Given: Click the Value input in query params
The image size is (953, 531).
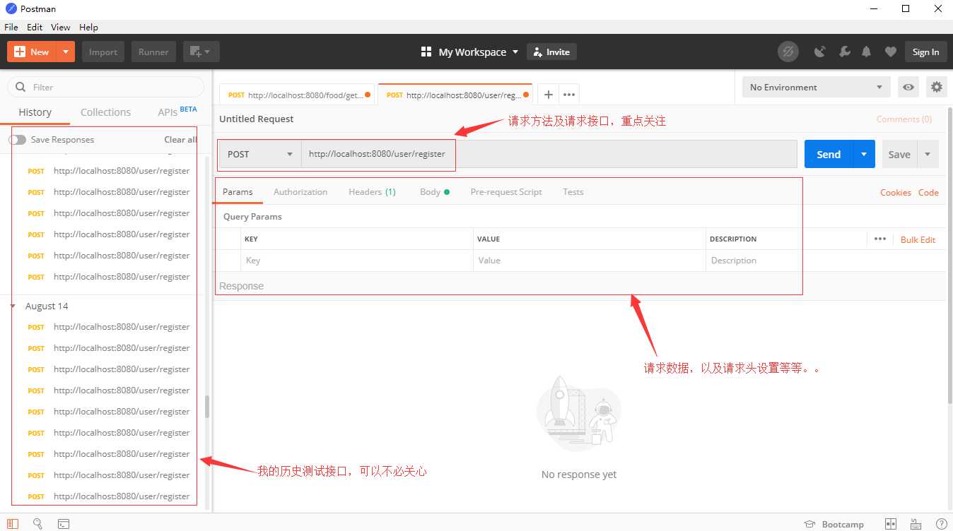Looking at the screenshot, I should click(589, 261).
